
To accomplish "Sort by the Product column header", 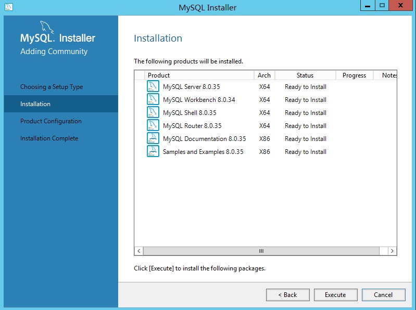I will [x=199, y=75].
